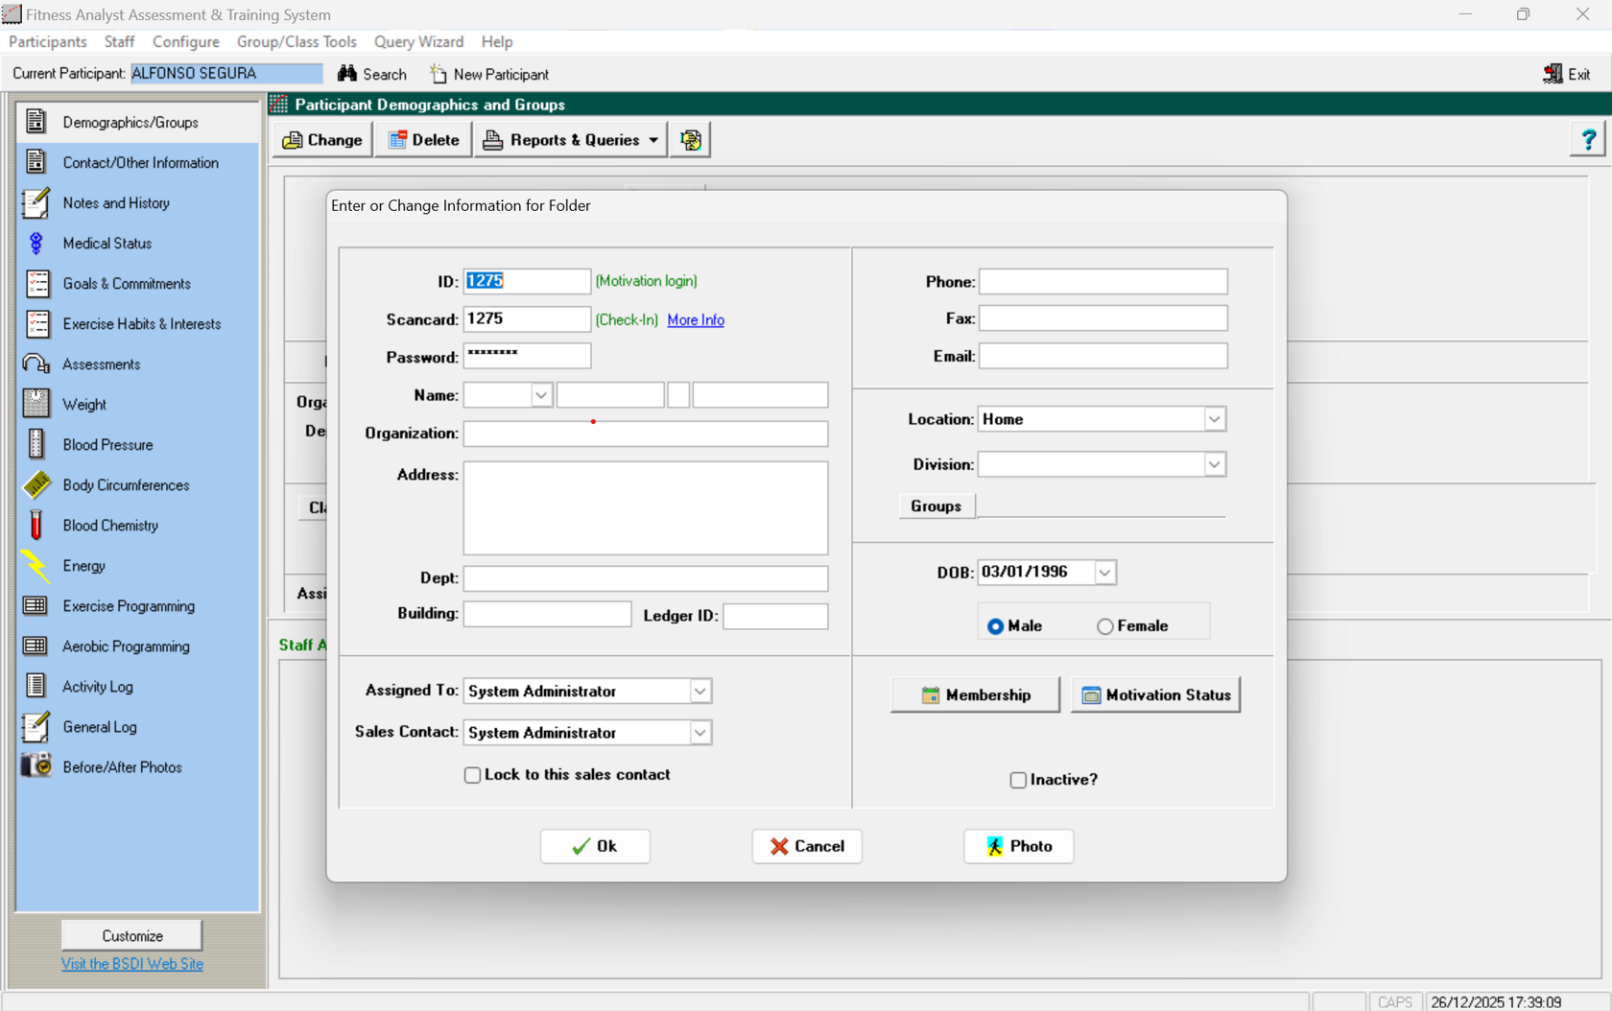This screenshot has width=1612, height=1011.
Task: Open Before/After Photos camera icon
Action: click(36, 767)
